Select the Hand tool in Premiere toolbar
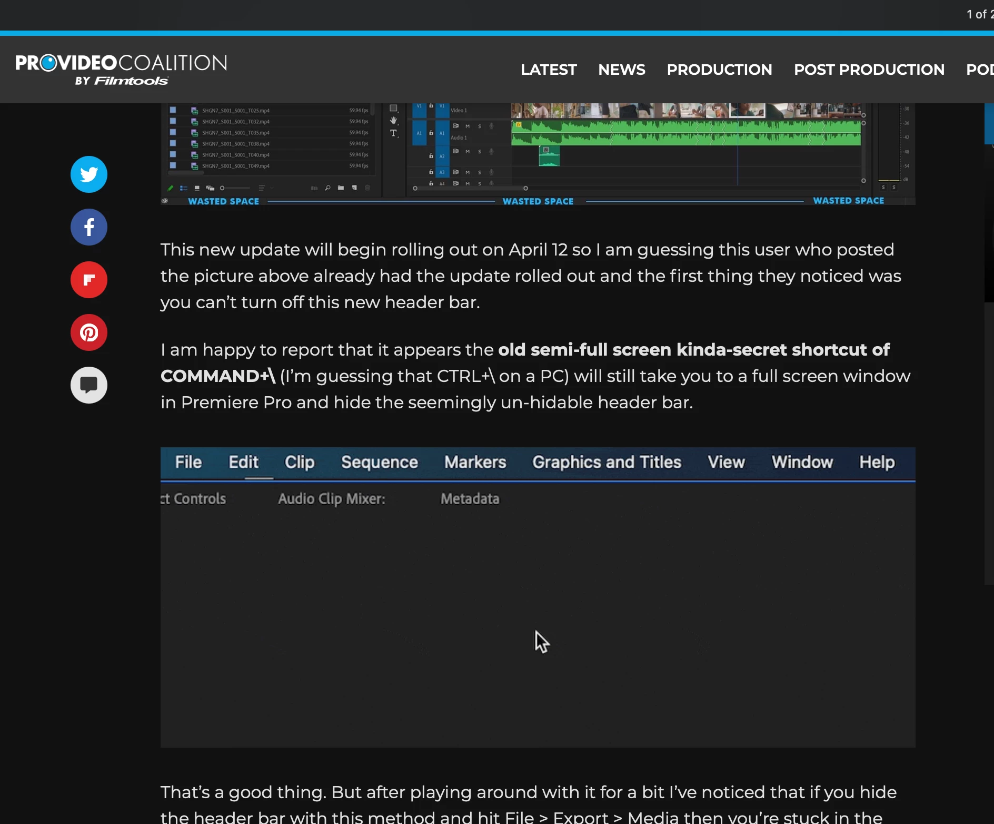The width and height of the screenshot is (994, 824). pyautogui.click(x=393, y=121)
